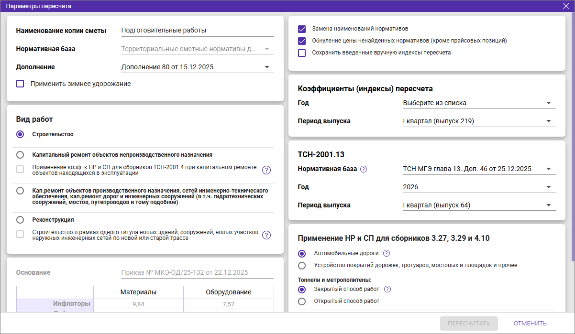
Task: Click the ОТМЕНИТЬ button
Action: tap(530, 323)
